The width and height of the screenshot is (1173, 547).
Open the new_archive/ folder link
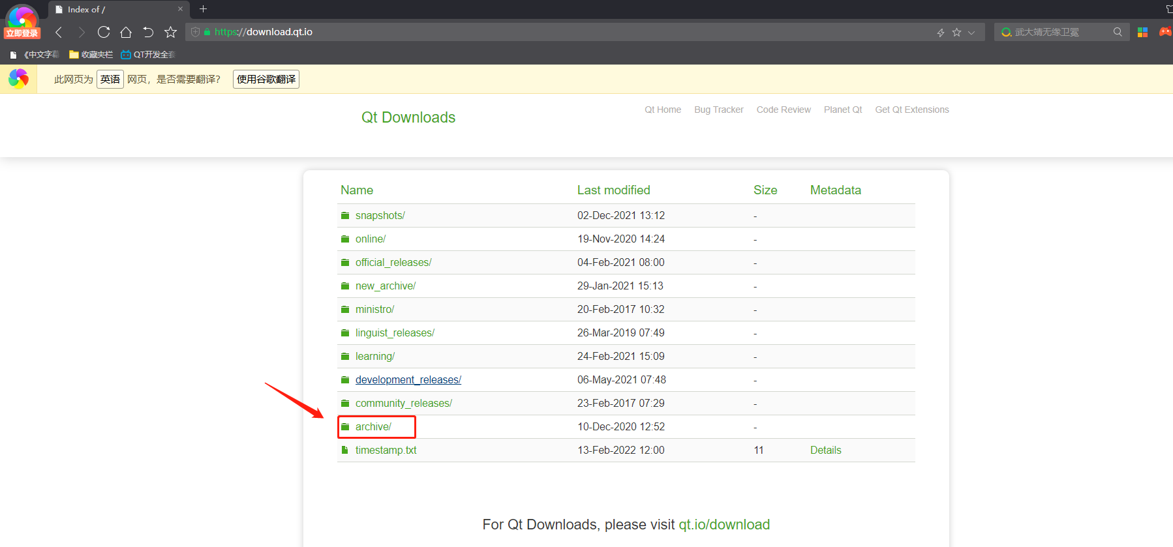click(x=386, y=286)
